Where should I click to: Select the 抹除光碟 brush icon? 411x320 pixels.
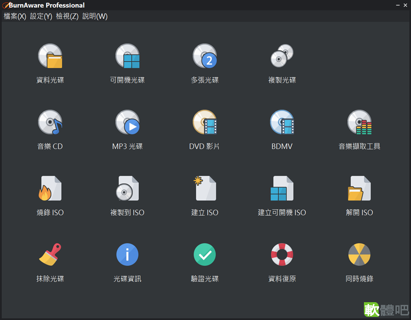pyautogui.click(x=50, y=255)
